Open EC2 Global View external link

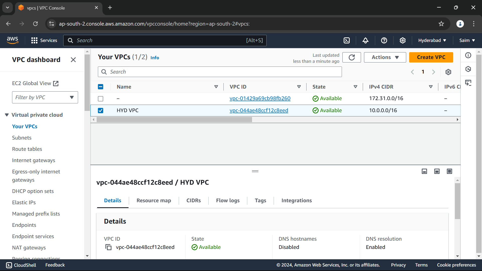35,83
